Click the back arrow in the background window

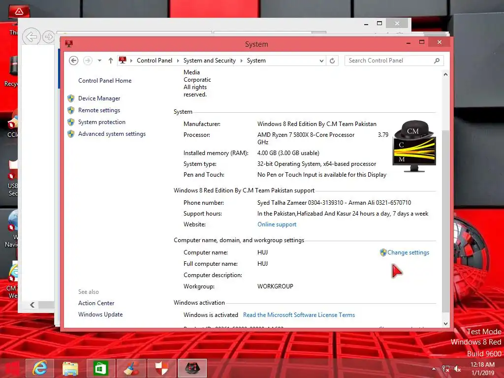pyautogui.click(x=31, y=36)
